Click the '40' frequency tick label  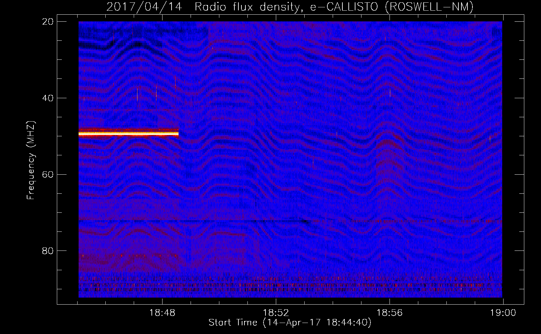tap(48, 98)
